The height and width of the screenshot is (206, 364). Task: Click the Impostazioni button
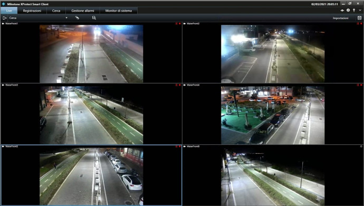[x=341, y=18]
